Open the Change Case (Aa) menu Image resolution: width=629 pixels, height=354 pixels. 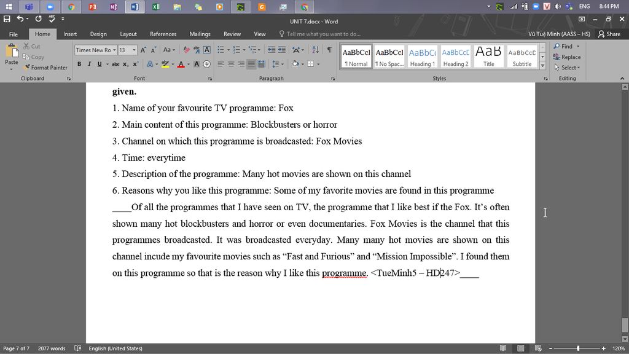coord(169,50)
